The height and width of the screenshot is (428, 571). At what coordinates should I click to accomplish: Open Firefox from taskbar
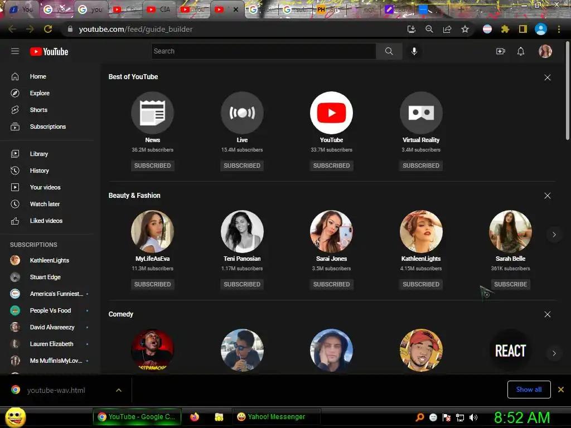tap(195, 417)
